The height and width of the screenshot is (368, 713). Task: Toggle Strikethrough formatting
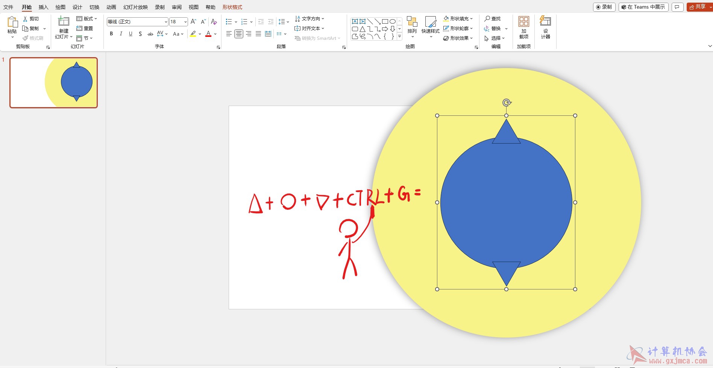[x=150, y=34]
